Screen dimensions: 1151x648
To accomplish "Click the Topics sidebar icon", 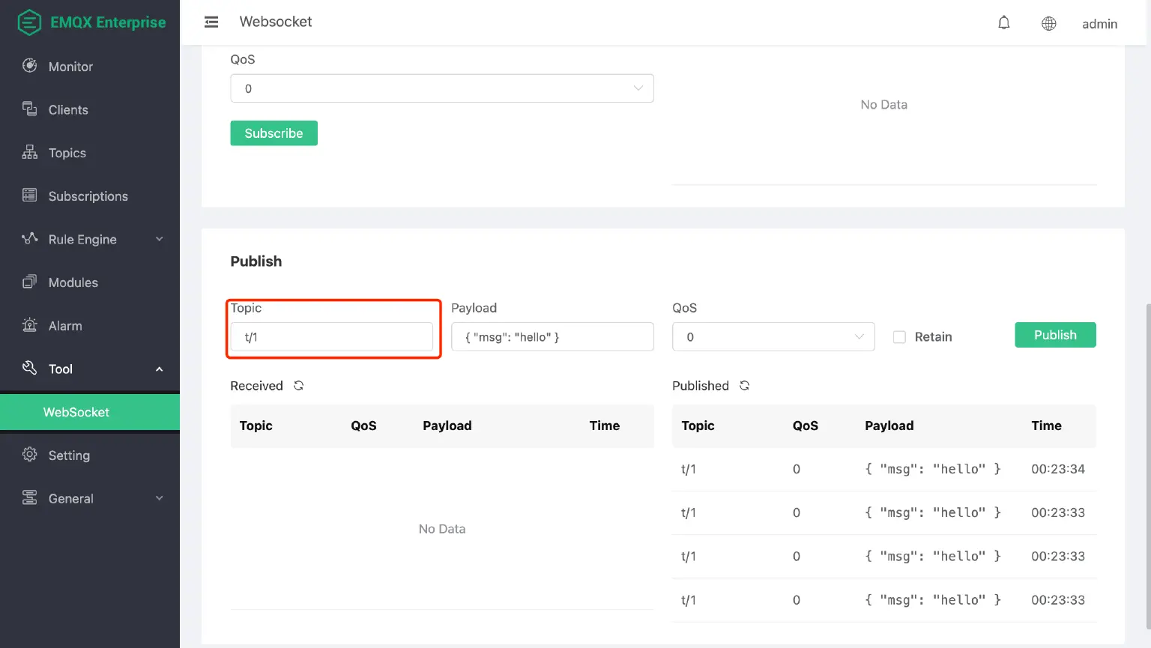I will (30, 152).
